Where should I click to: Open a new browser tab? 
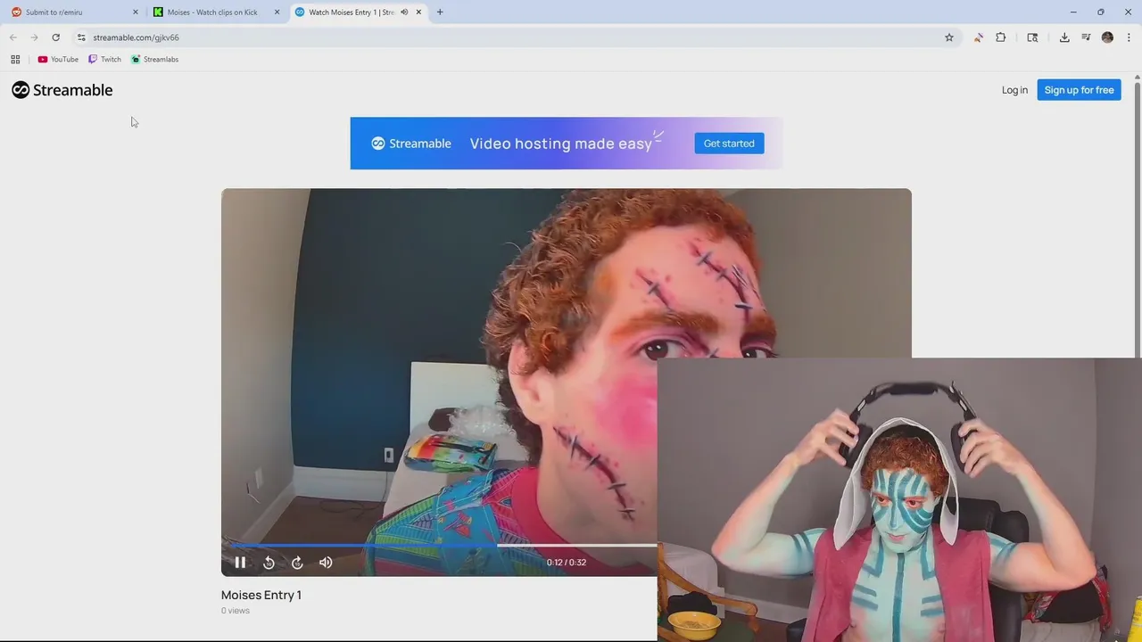(x=440, y=12)
